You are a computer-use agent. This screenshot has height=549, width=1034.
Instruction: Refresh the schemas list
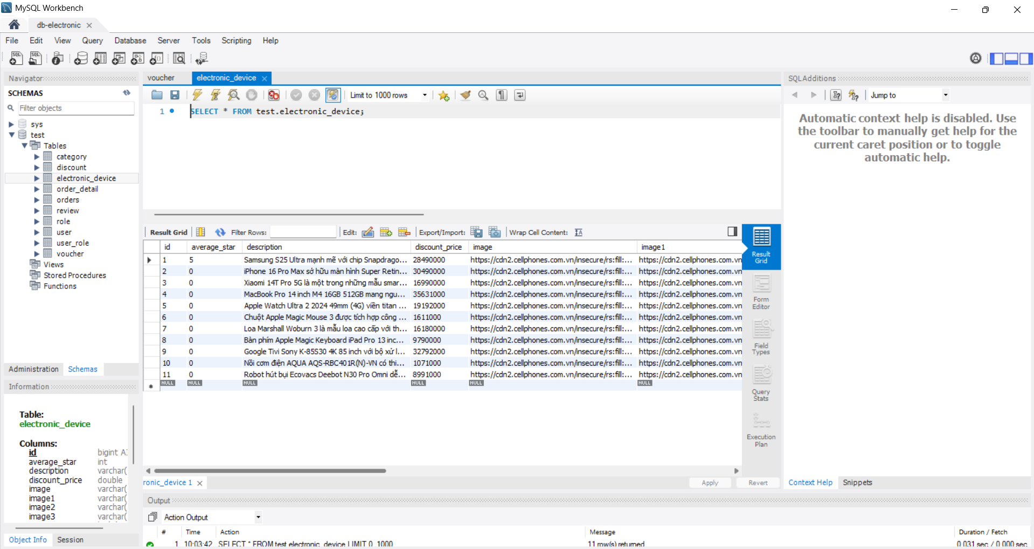127,93
